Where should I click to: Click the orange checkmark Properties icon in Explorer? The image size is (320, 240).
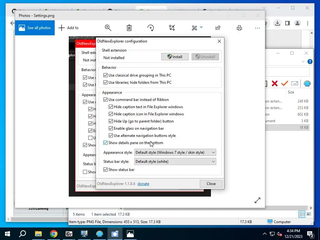pyautogui.click(x=284, y=83)
